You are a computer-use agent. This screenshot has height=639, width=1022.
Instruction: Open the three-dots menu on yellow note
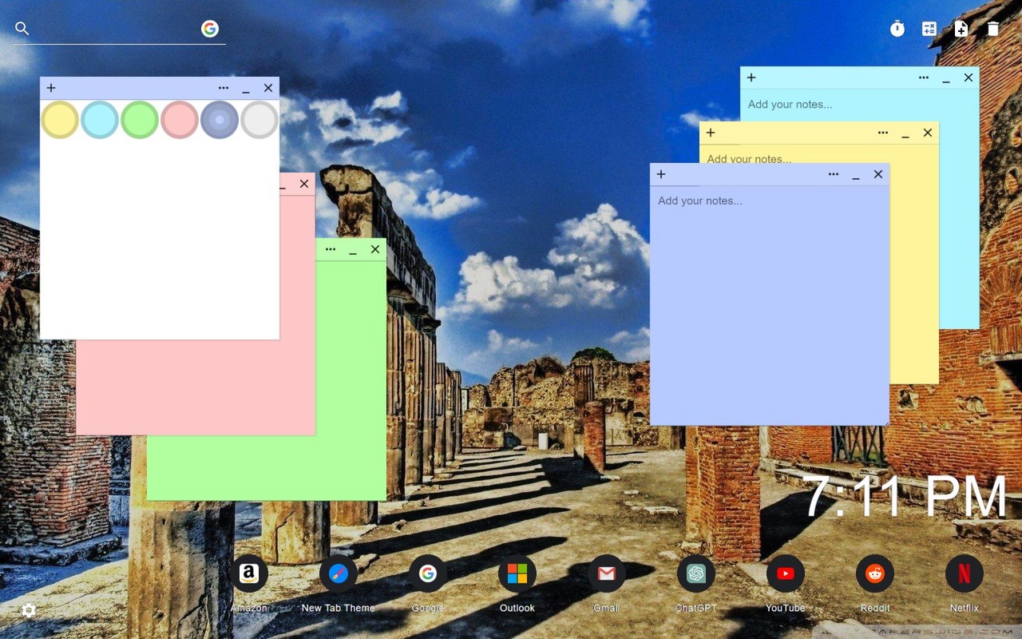point(883,133)
